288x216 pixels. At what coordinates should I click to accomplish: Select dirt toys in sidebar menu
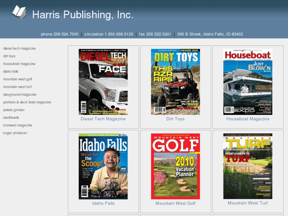coord(10,56)
